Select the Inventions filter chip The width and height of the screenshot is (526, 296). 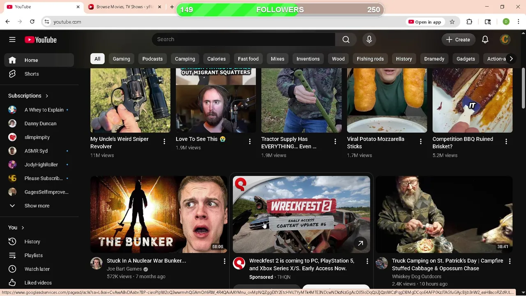tap(308, 59)
